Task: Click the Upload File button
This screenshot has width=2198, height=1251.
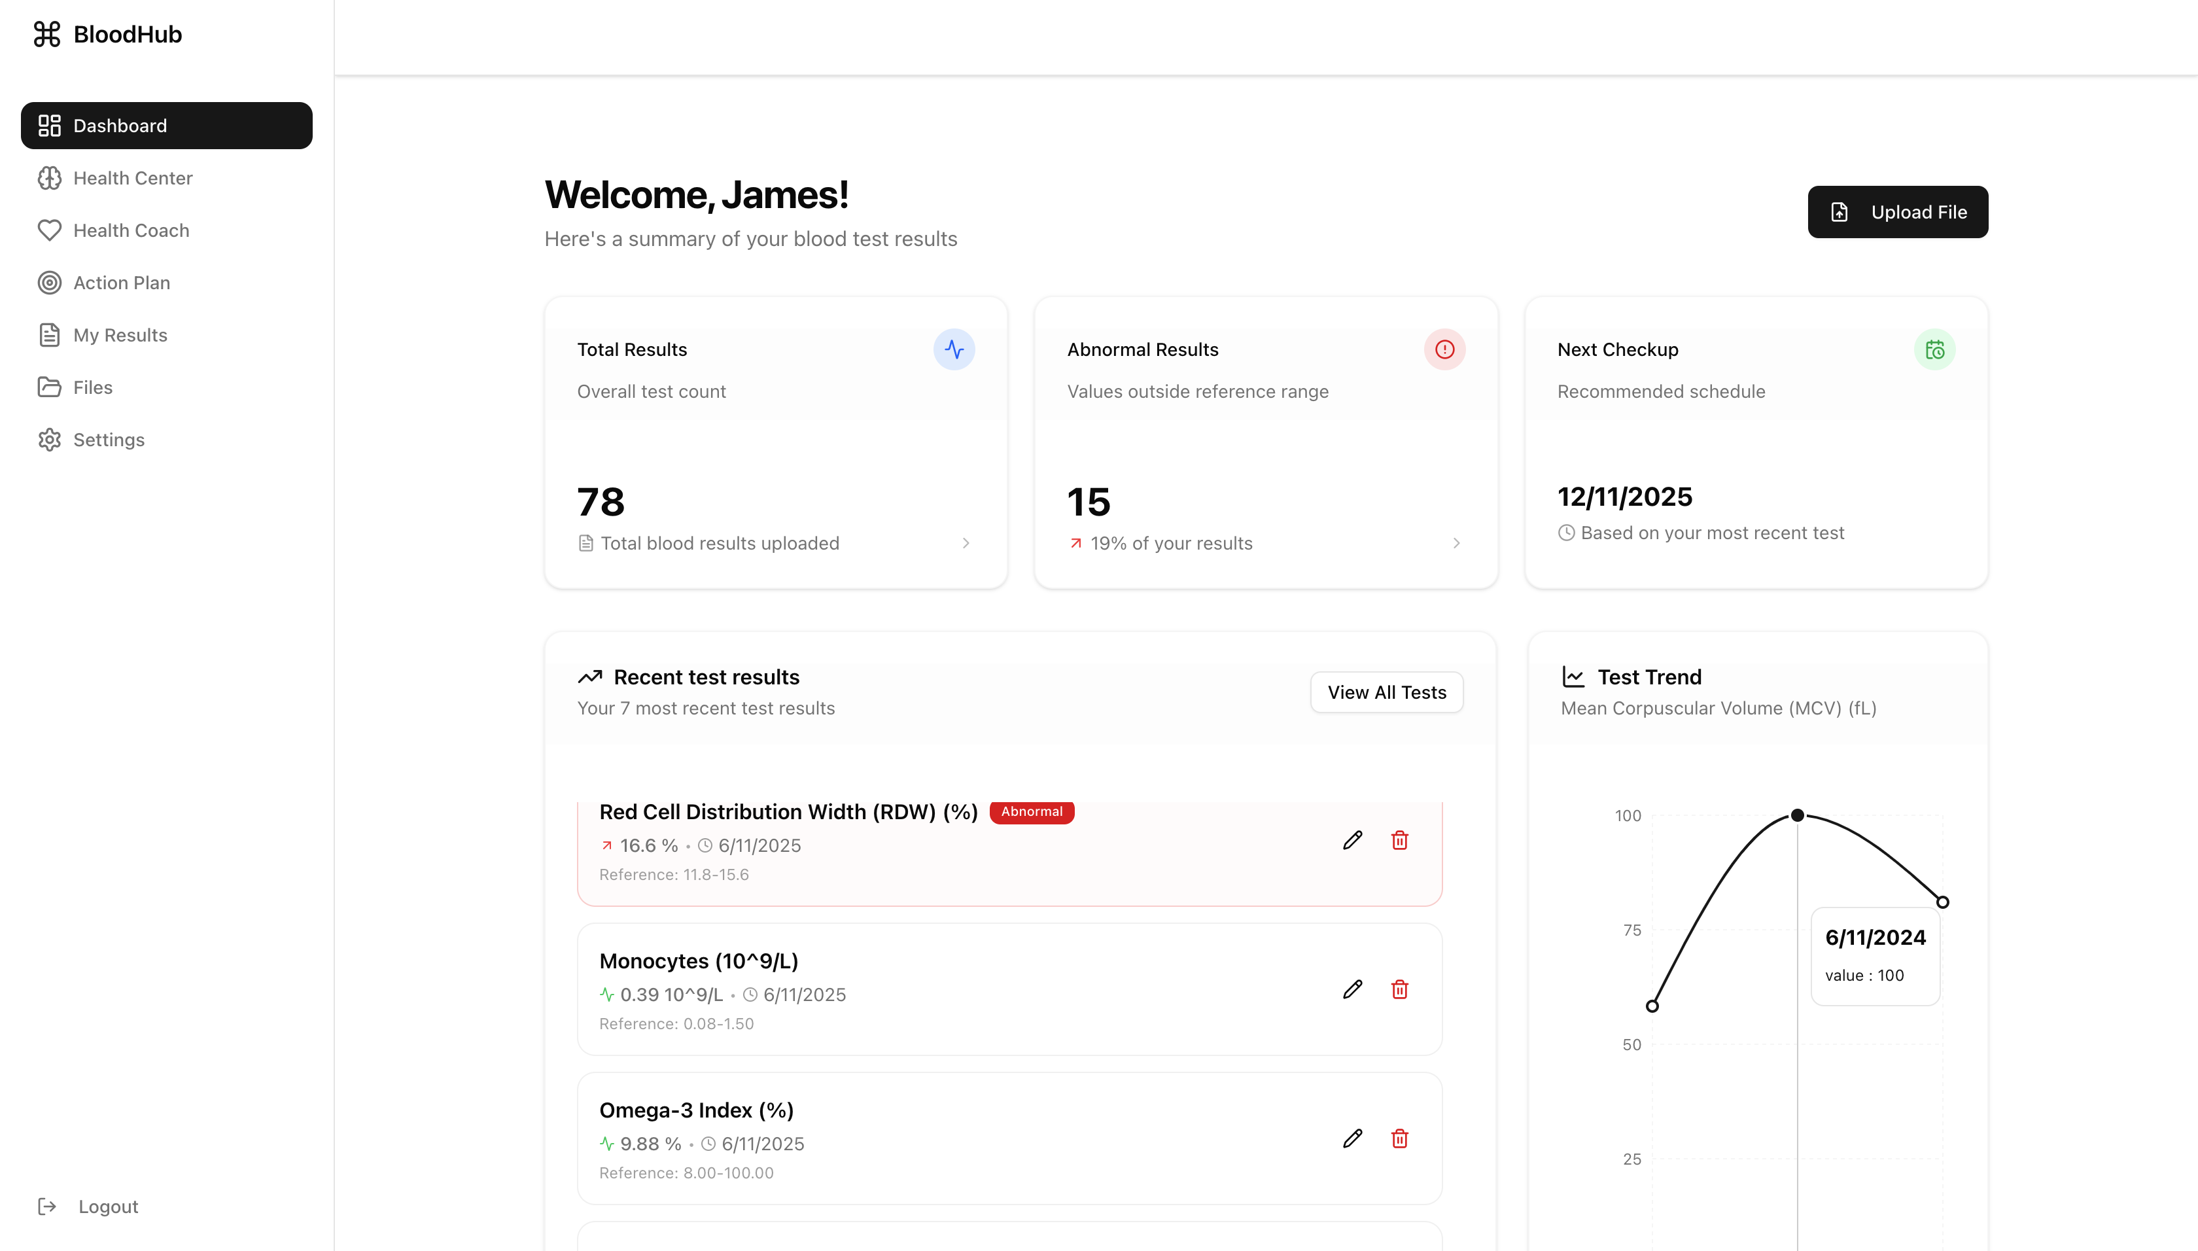Action: (x=1897, y=212)
